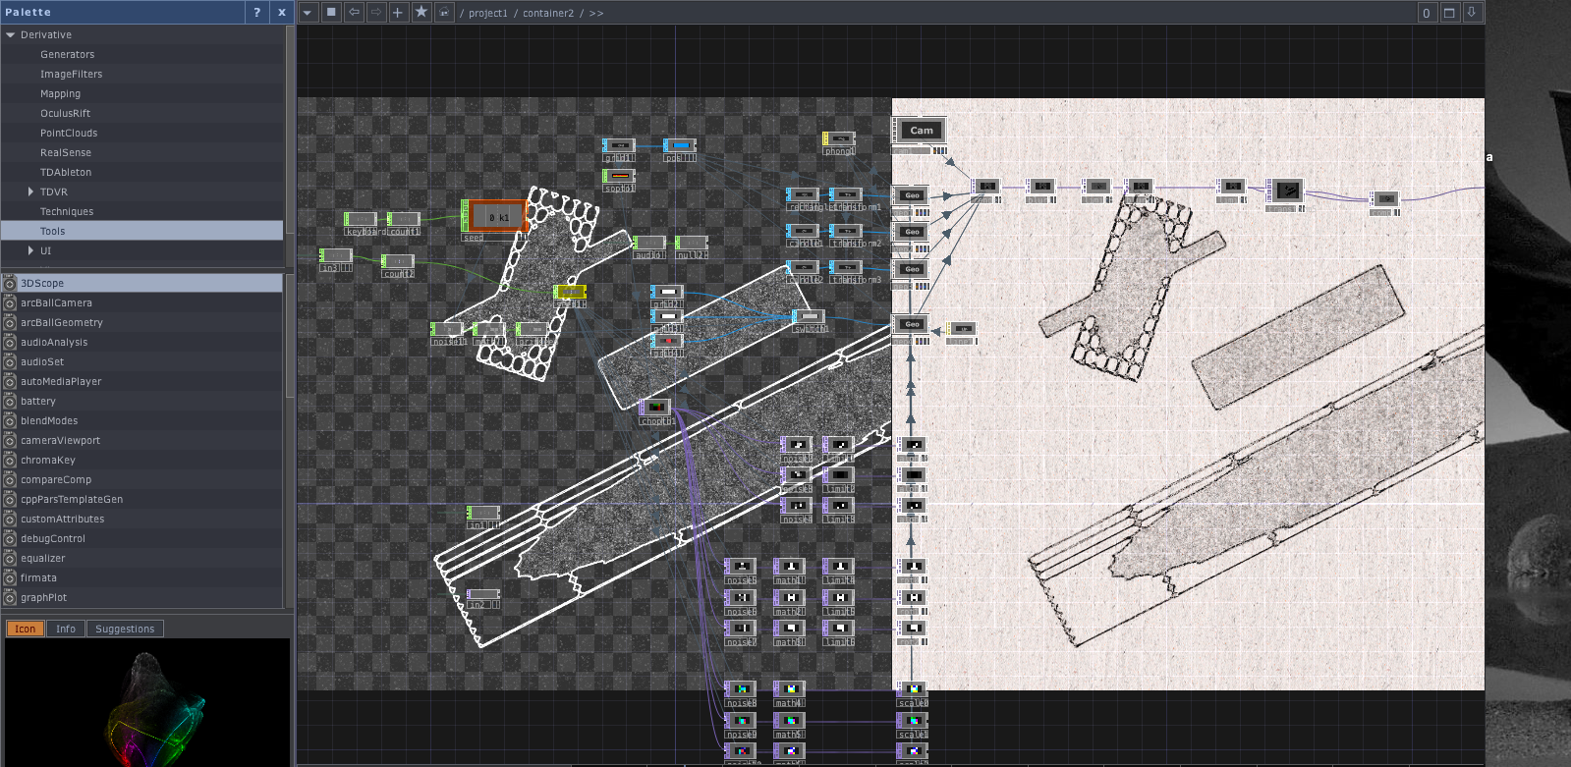Expand the TDVR folder

pyautogui.click(x=30, y=192)
